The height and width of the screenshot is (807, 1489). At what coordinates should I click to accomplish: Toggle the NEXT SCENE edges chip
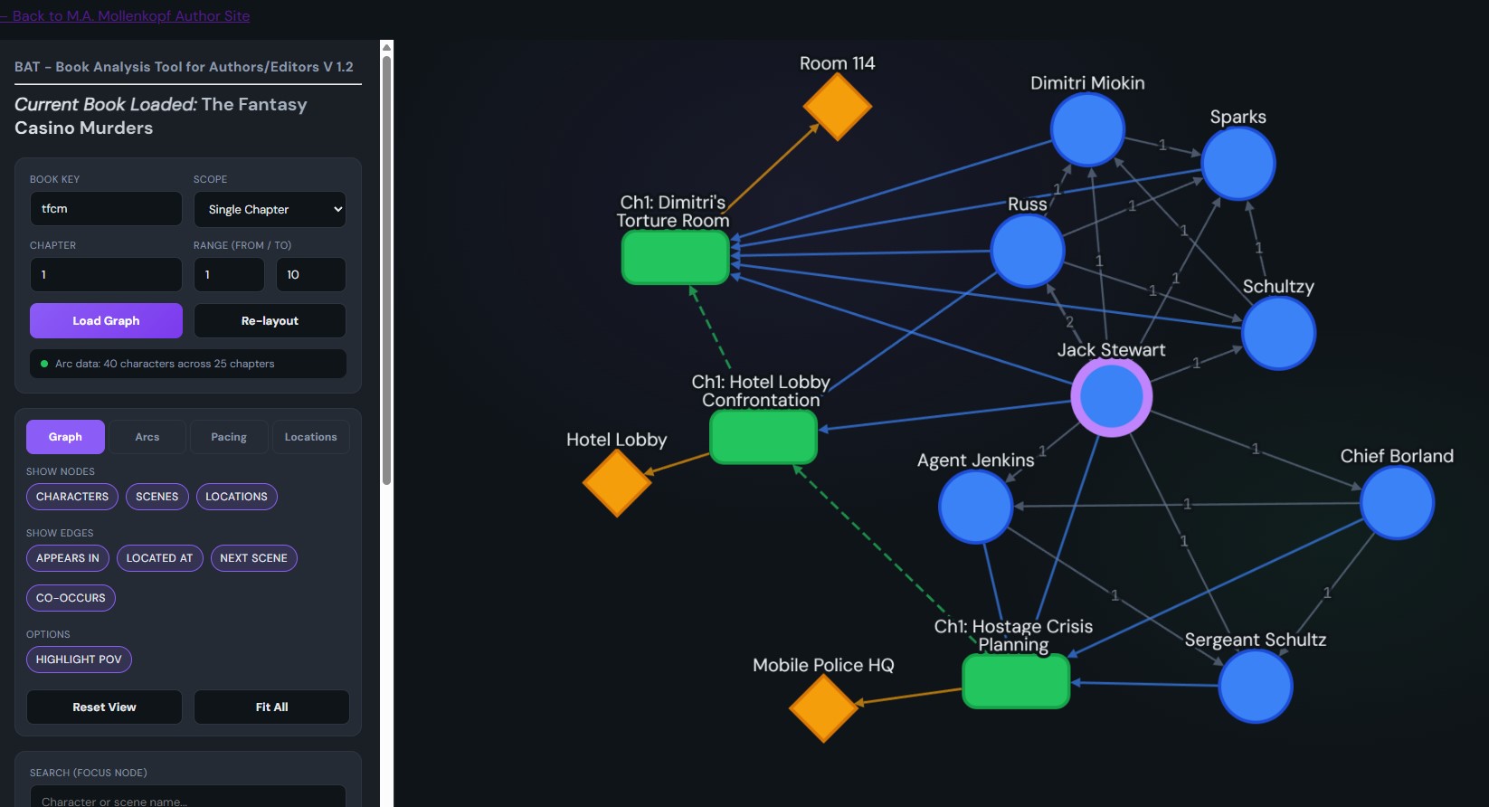(x=253, y=558)
